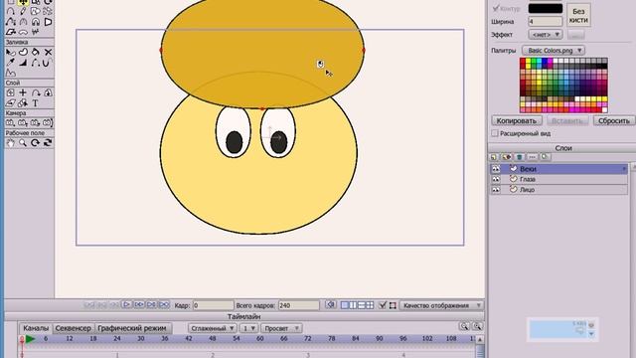Enable the Расширенный вид checkbox
The width and height of the screenshot is (636, 358).
coord(495,133)
